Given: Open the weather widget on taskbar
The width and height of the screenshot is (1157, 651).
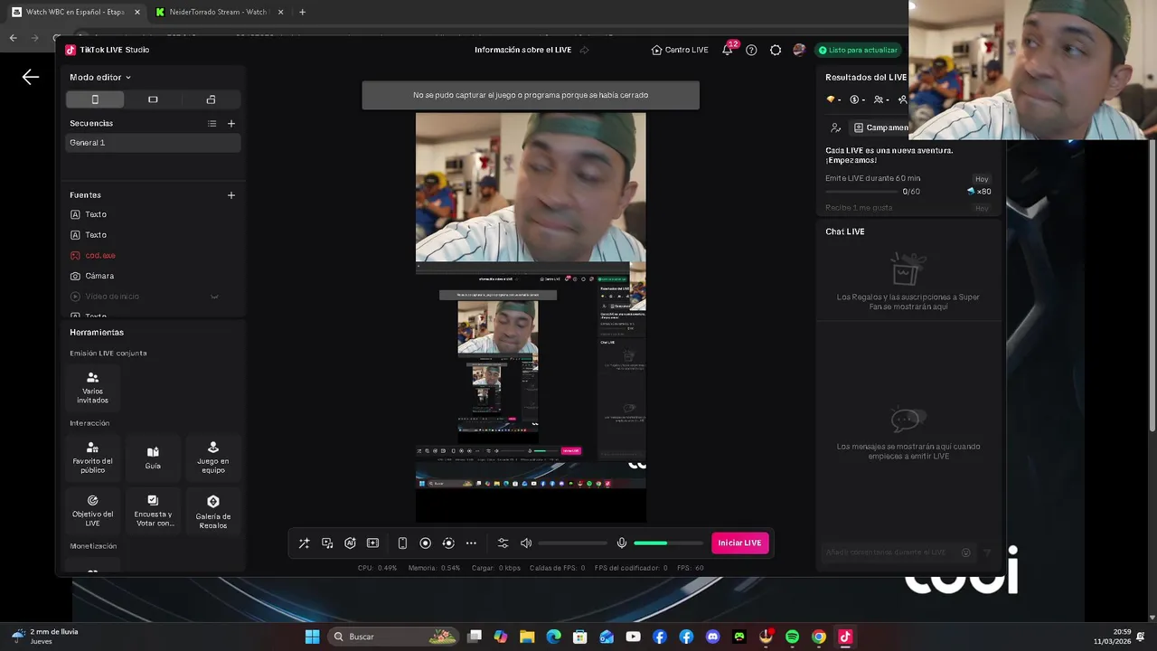Looking at the screenshot, I should pos(43,637).
